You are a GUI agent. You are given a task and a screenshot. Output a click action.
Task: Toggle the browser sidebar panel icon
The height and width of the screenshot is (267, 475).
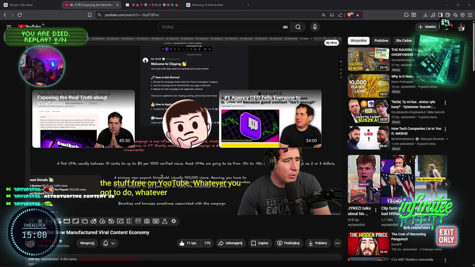click(440, 15)
